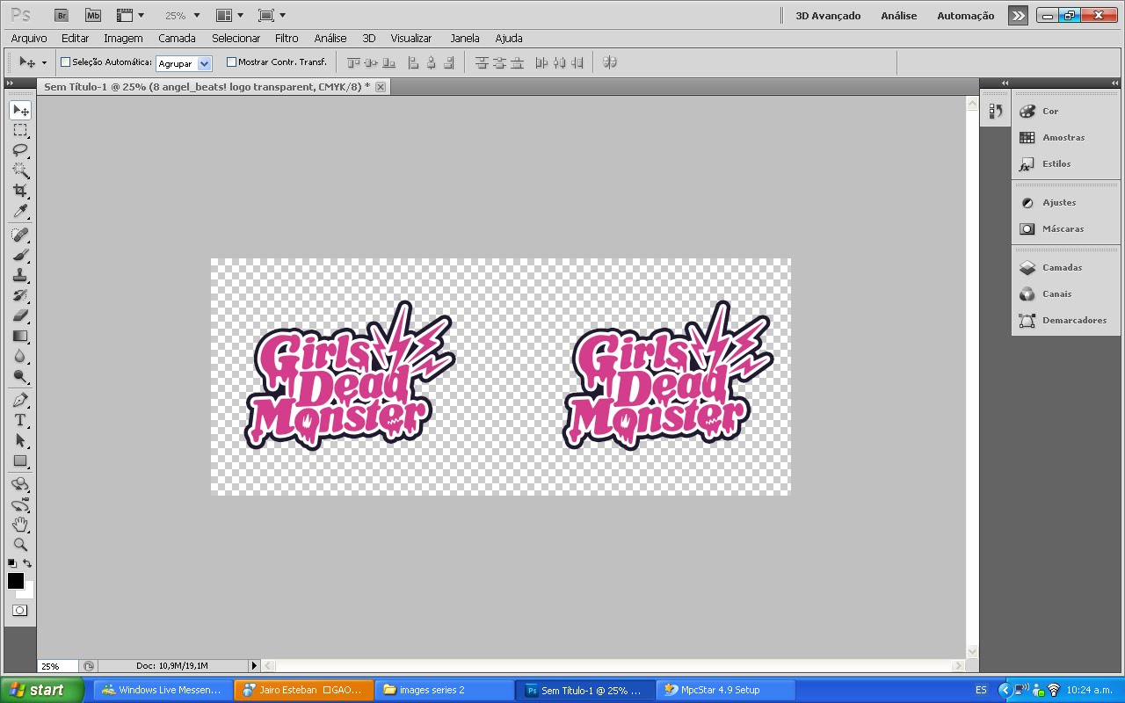Select the Horizontal Type tool
1125x703 pixels.
pyautogui.click(x=20, y=420)
